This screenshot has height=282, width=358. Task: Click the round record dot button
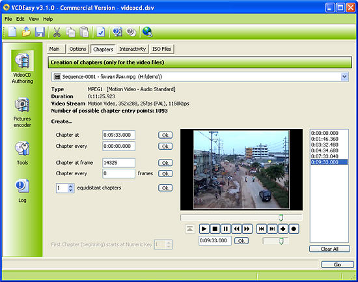pos(294,229)
